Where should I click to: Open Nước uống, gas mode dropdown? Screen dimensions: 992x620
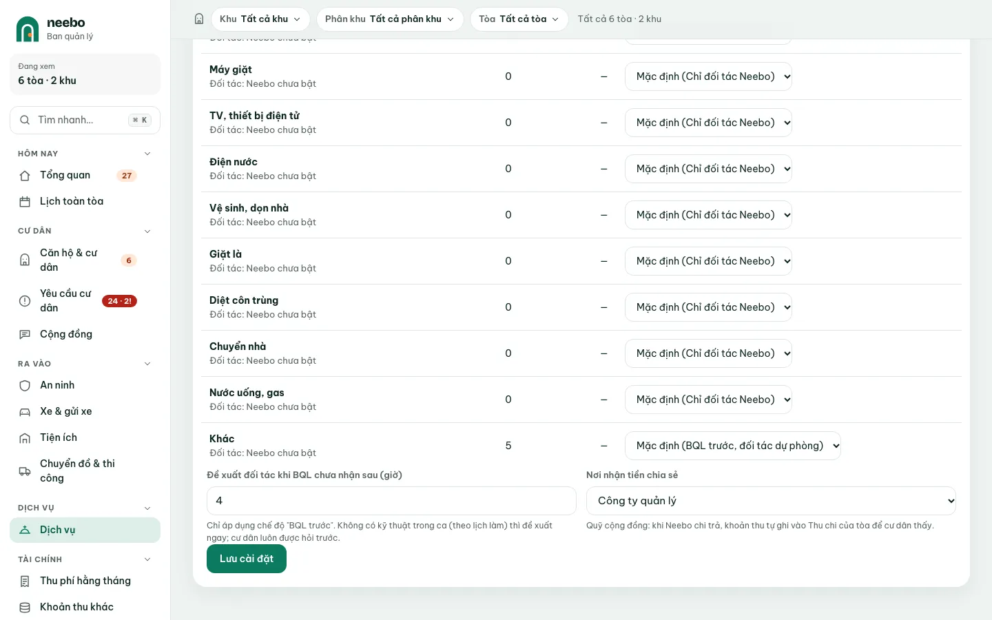click(x=708, y=400)
